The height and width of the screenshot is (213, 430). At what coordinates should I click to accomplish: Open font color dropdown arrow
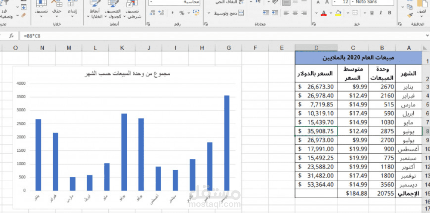(x=316, y=13)
